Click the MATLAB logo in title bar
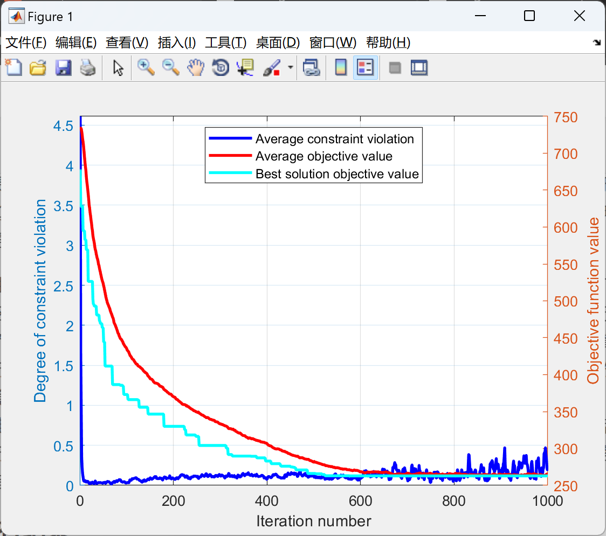606x536 pixels. [17, 16]
